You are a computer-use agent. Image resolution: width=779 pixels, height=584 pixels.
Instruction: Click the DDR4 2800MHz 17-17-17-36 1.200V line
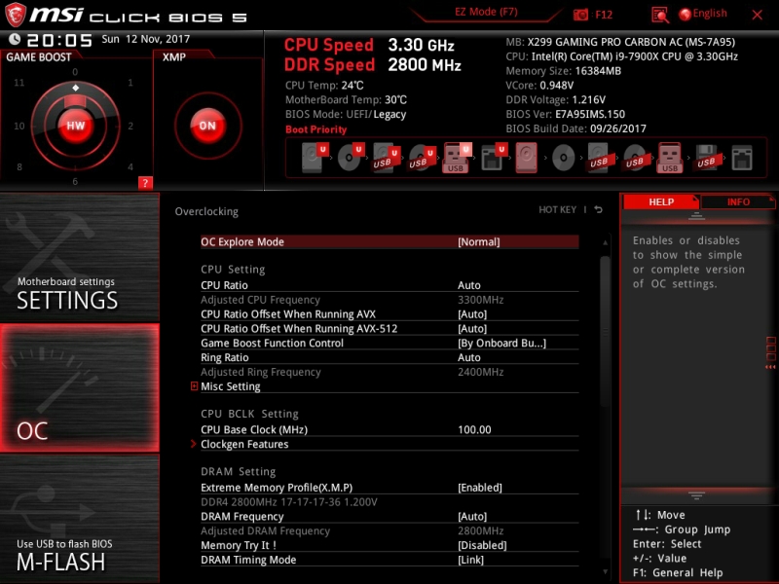coord(288,502)
